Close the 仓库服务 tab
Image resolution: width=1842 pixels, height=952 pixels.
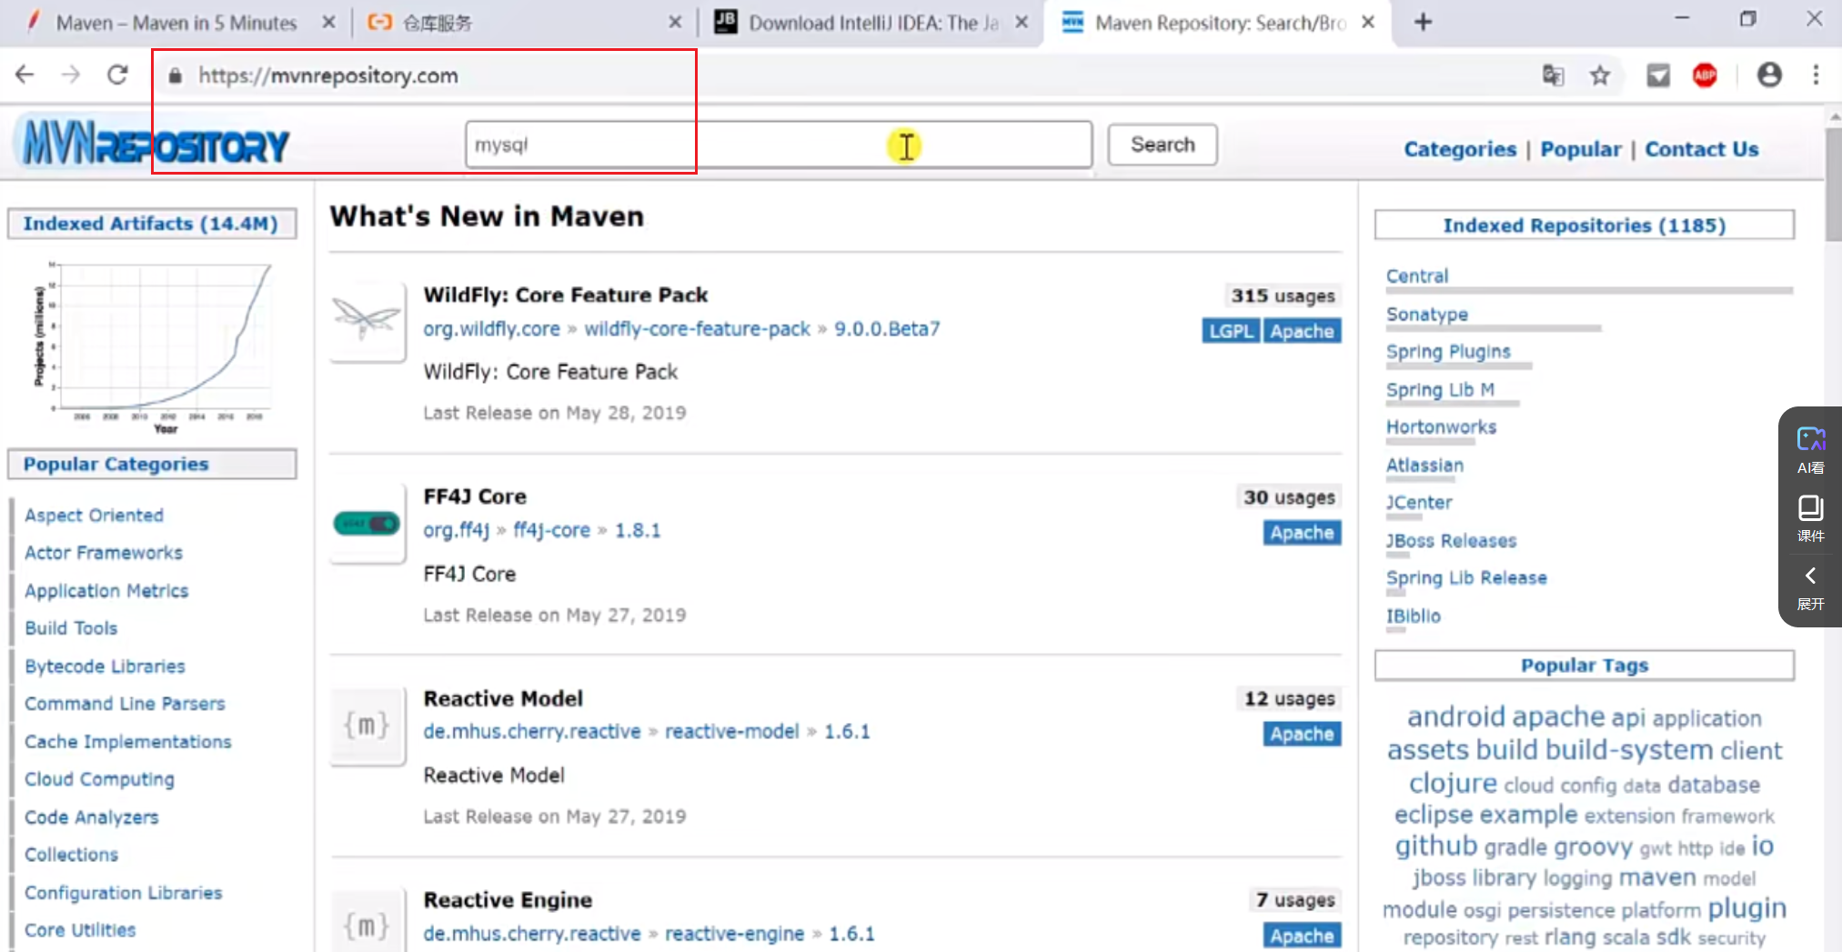tap(675, 22)
